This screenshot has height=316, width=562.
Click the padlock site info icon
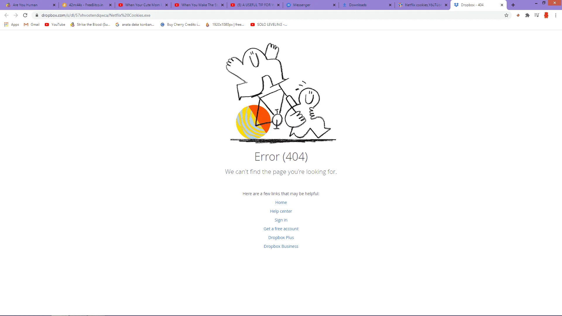(37, 15)
